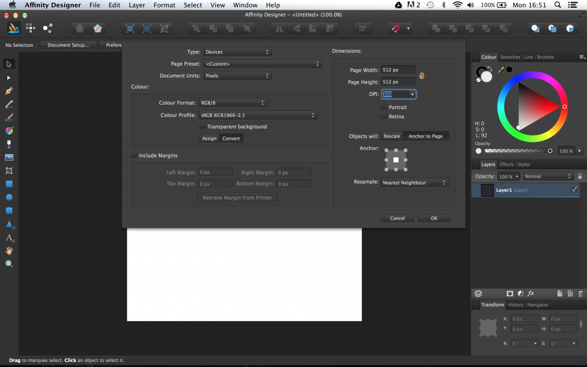Viewport: 587px width, 367px height.
Task: Select the Move tool
Action: click(x=9, y=64)
